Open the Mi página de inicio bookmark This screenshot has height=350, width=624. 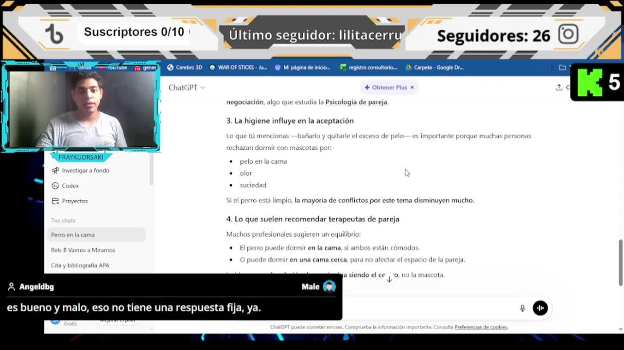302,68
